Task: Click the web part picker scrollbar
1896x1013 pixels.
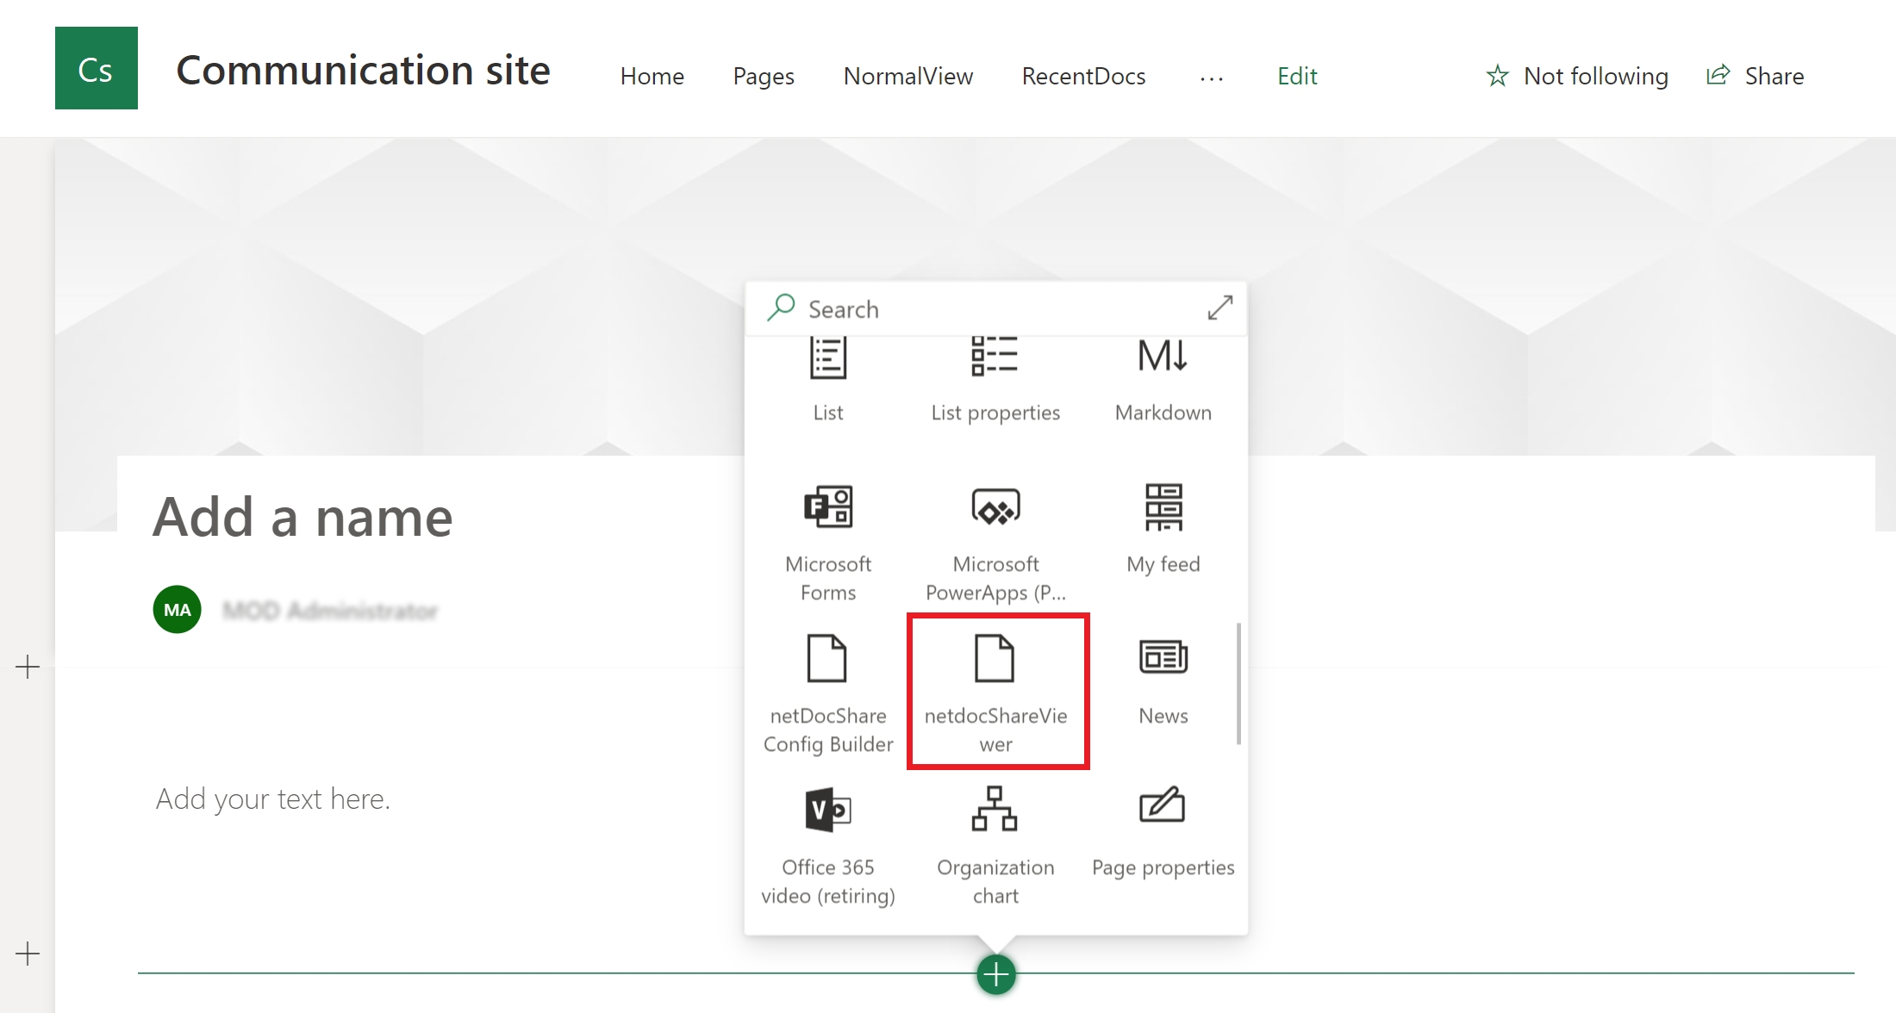Action: click(x=1238, y=683)
